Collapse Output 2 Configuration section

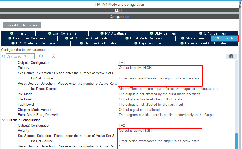point(4,120)
